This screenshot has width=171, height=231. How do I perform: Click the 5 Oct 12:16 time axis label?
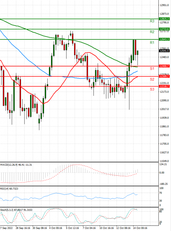(x=72, y=228)
